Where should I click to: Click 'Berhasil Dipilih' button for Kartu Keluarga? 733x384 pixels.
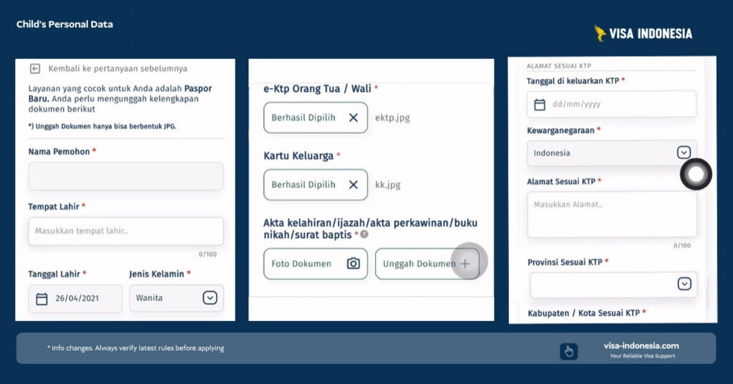click(x=316, y=185)
